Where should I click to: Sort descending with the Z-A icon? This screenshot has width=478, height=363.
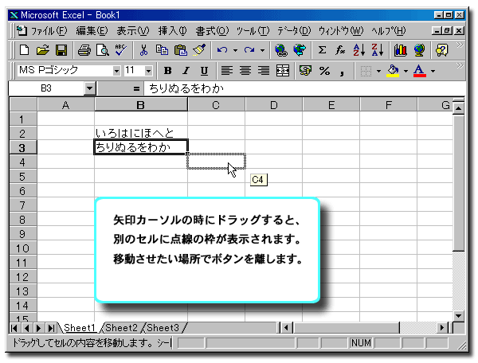[x=378, y=50]
